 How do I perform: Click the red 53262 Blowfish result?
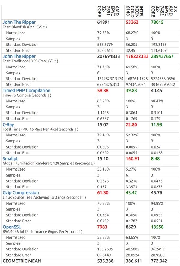[132, 22]
